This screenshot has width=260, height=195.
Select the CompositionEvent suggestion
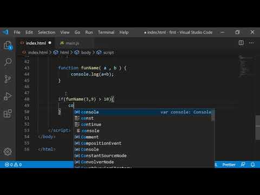(x=142, y=143)
